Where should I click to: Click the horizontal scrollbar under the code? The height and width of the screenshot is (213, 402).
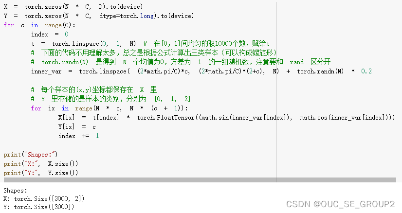click(x=200, y=180)
